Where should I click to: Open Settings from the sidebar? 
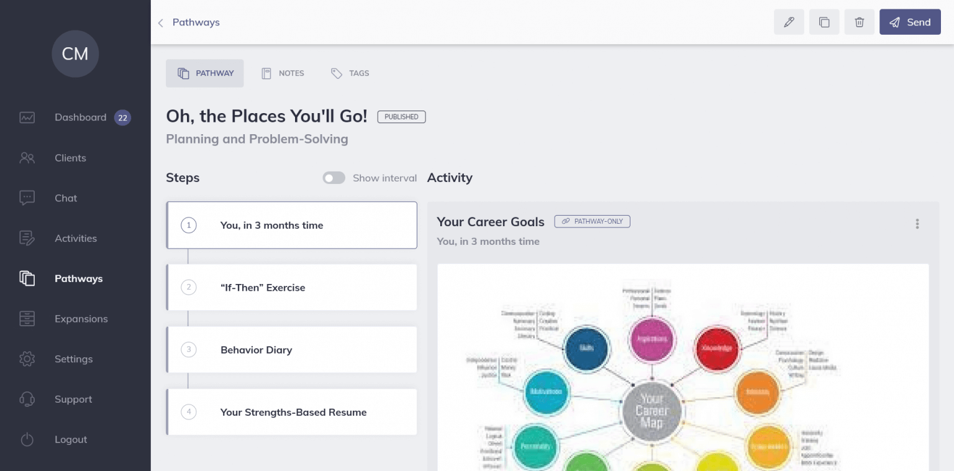(73, 359)
